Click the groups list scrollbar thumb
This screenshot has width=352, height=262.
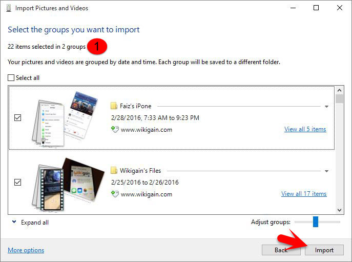click(x=339, y=98)
